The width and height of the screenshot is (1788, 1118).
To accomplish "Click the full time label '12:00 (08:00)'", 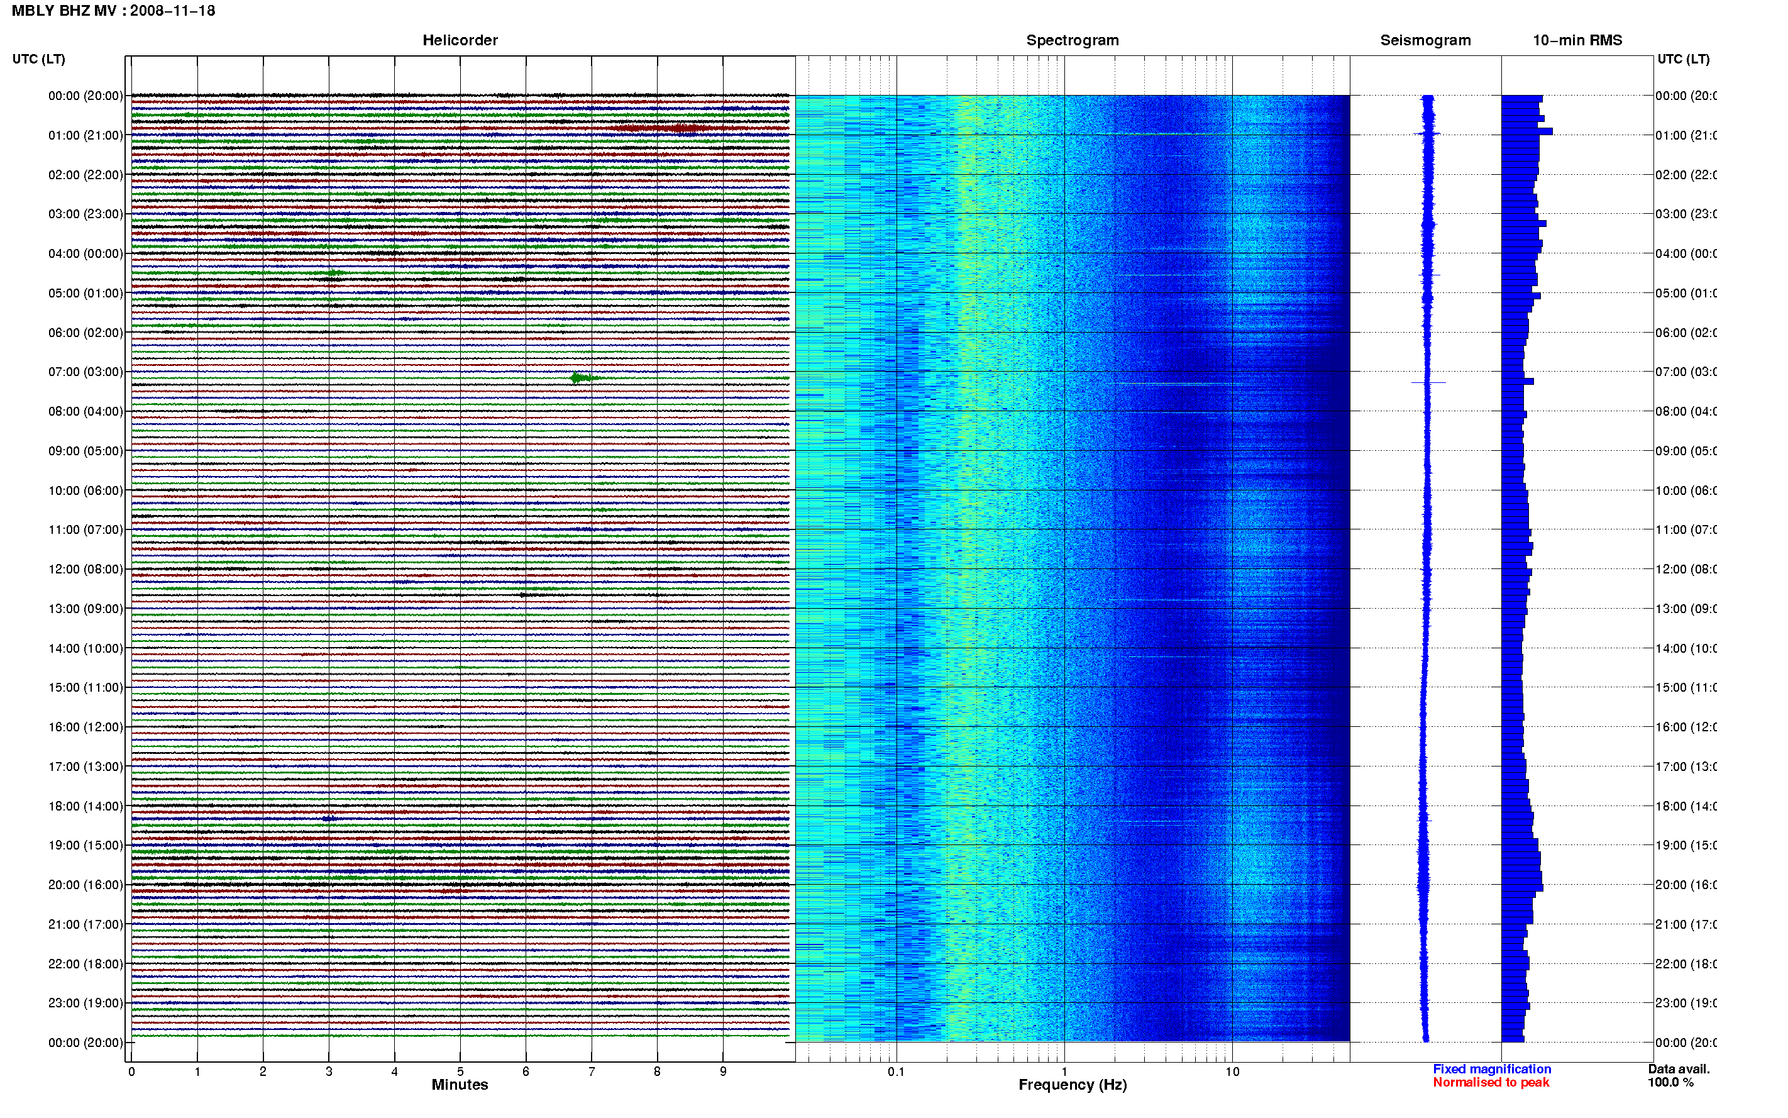I will [86, 569].
